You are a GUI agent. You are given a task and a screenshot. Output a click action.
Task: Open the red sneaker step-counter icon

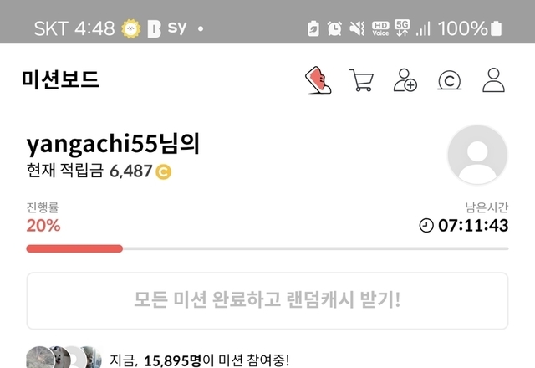318,80
